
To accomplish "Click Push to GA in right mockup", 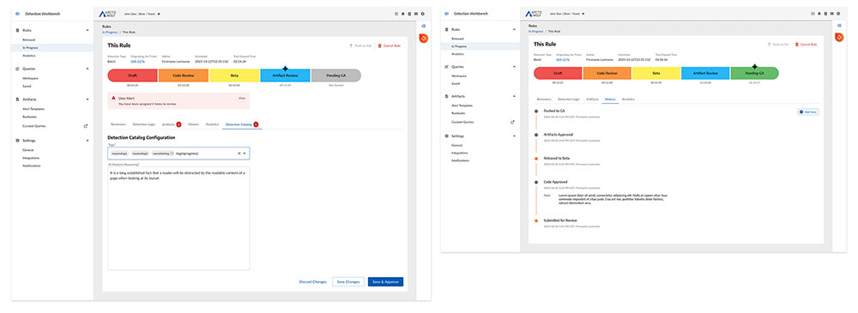I will [778, 45].
